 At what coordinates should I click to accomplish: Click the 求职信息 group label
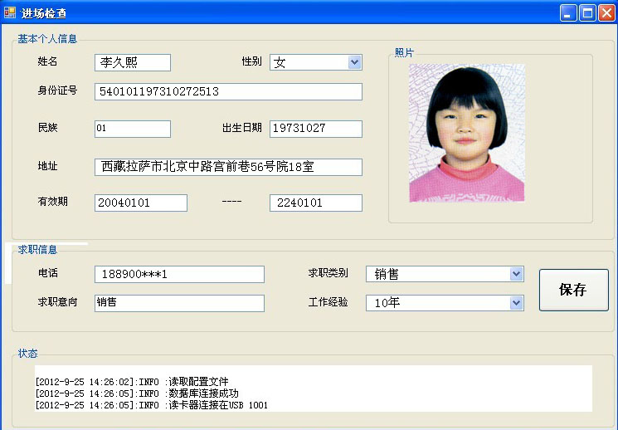pos(37,249)
